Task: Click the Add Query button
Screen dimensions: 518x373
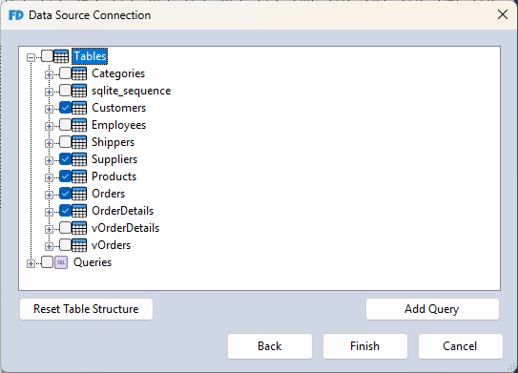Action: point(432,309)
